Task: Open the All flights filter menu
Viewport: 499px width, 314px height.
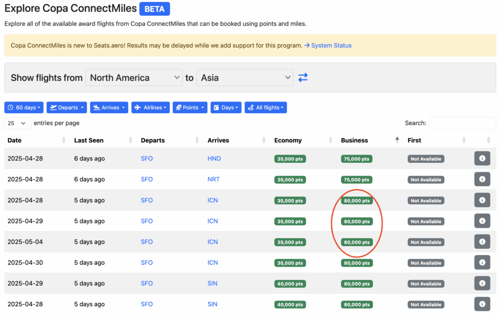Action: pos(266,107)
